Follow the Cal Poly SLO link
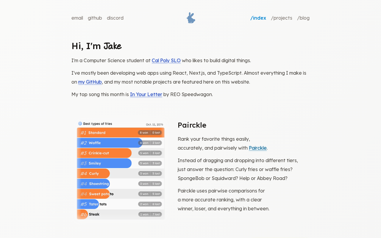Viewport: 381px width, 238px height. 166,60
